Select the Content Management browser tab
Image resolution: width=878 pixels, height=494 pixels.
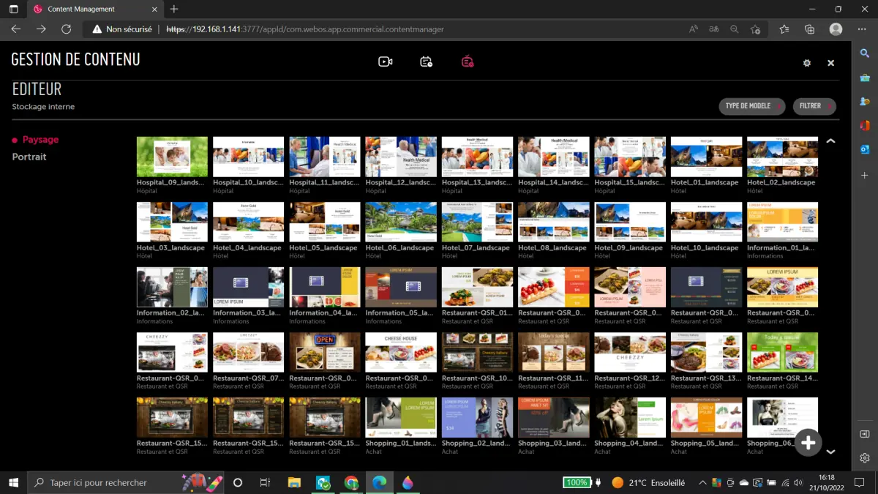tap(80, 10)
